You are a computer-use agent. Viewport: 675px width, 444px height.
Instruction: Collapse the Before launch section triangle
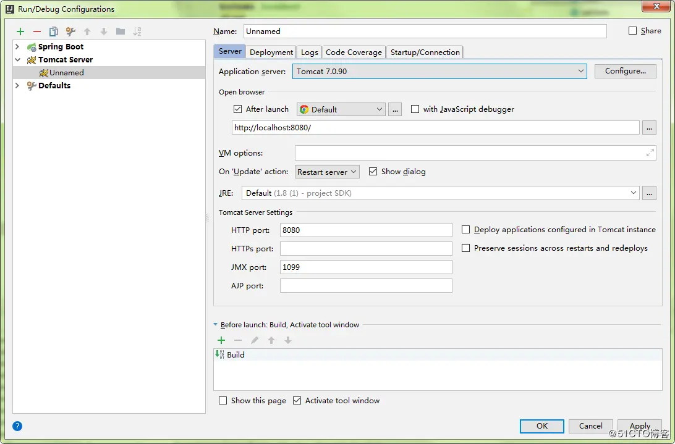(x=216, y=325)
